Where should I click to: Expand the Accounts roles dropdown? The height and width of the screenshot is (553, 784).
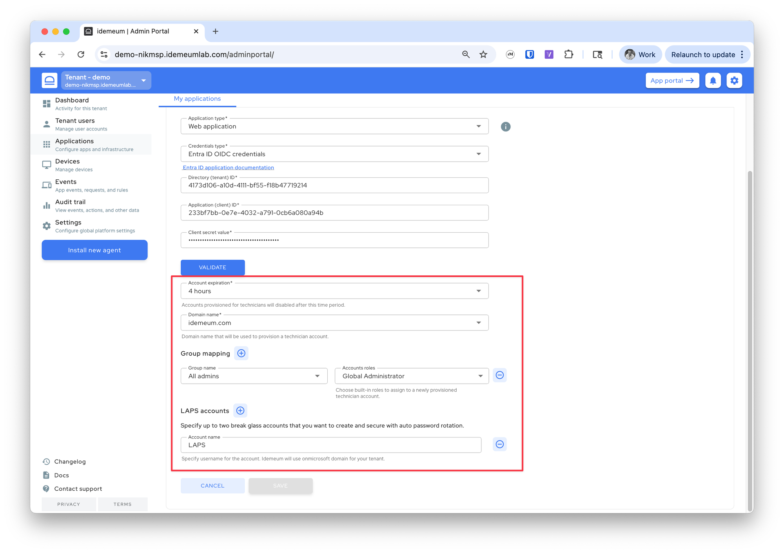pos(412,376)
